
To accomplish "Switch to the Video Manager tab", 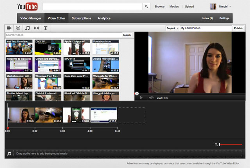I will coord(31,18).
